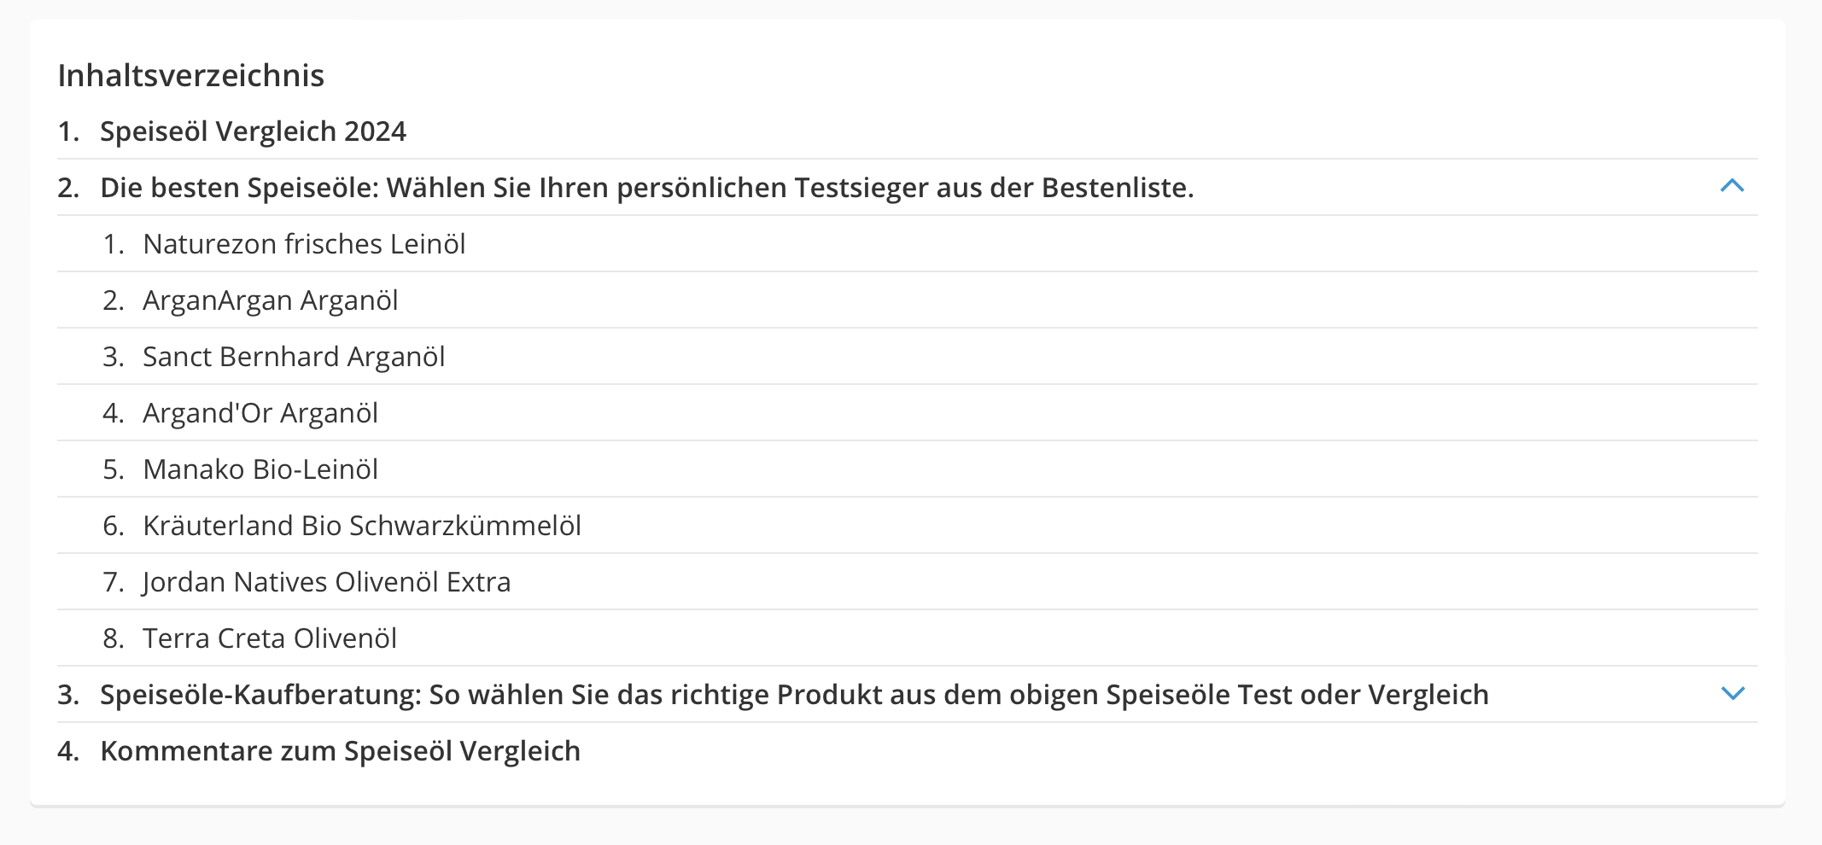
Task: Click list number 1 before Naturezon entry
Action: pyautogui.click(x=112, y=243)
